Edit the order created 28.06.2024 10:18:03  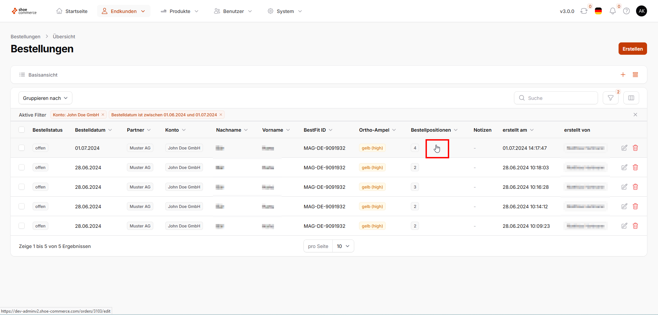tap(624, 167)
